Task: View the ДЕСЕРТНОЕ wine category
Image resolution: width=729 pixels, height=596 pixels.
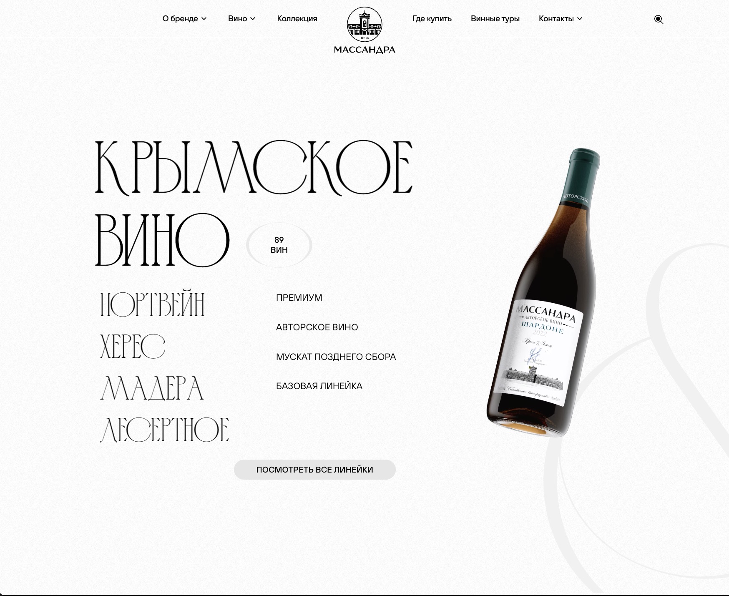Action: 164,430
